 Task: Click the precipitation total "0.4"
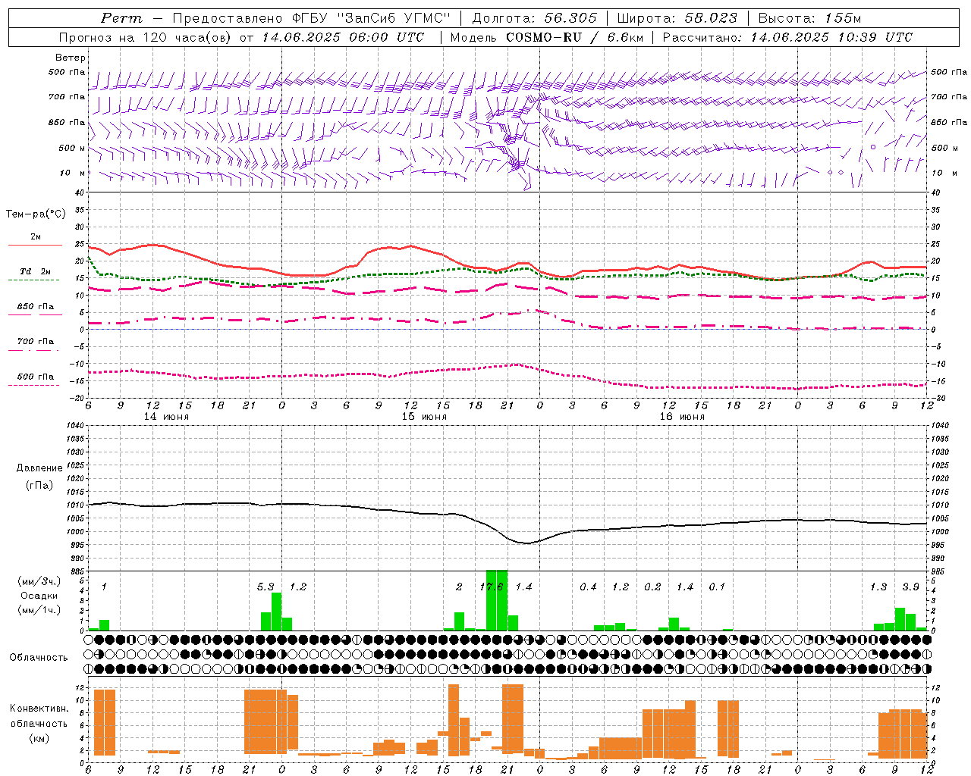point(588,587)
